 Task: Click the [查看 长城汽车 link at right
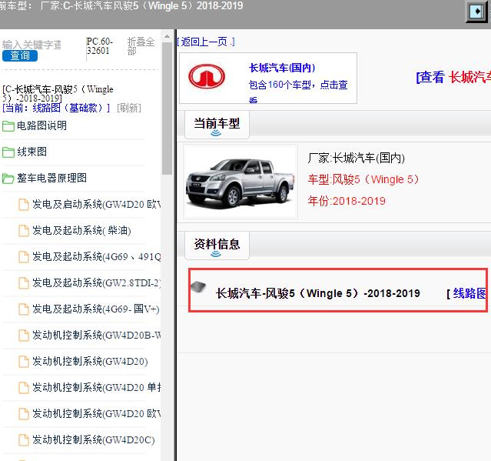tap(453, 77)
